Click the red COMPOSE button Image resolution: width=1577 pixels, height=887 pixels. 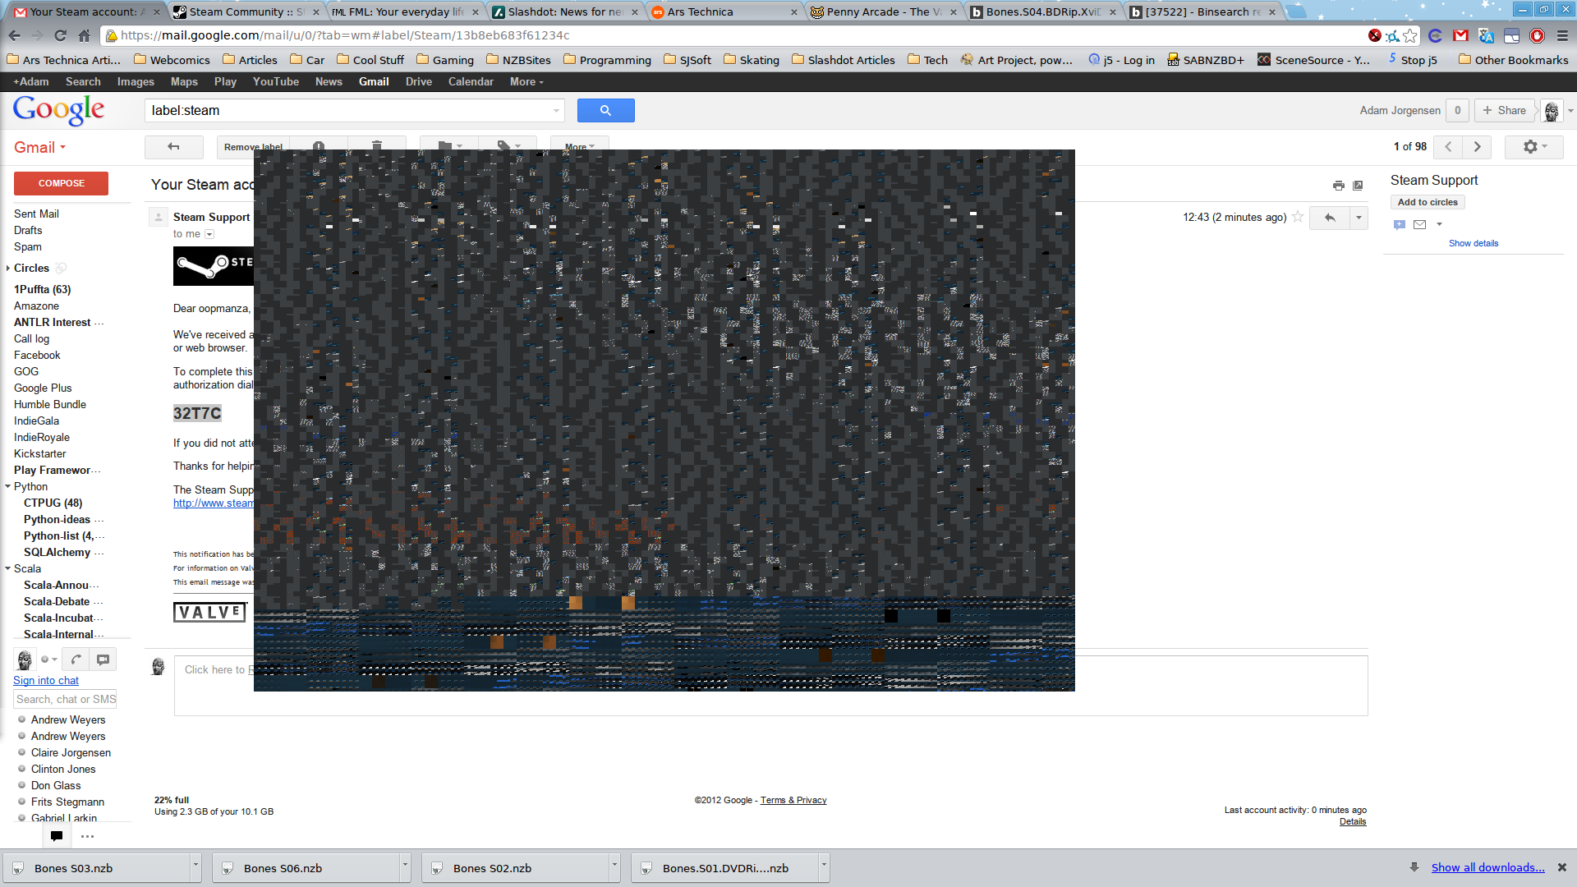[61, 183]
